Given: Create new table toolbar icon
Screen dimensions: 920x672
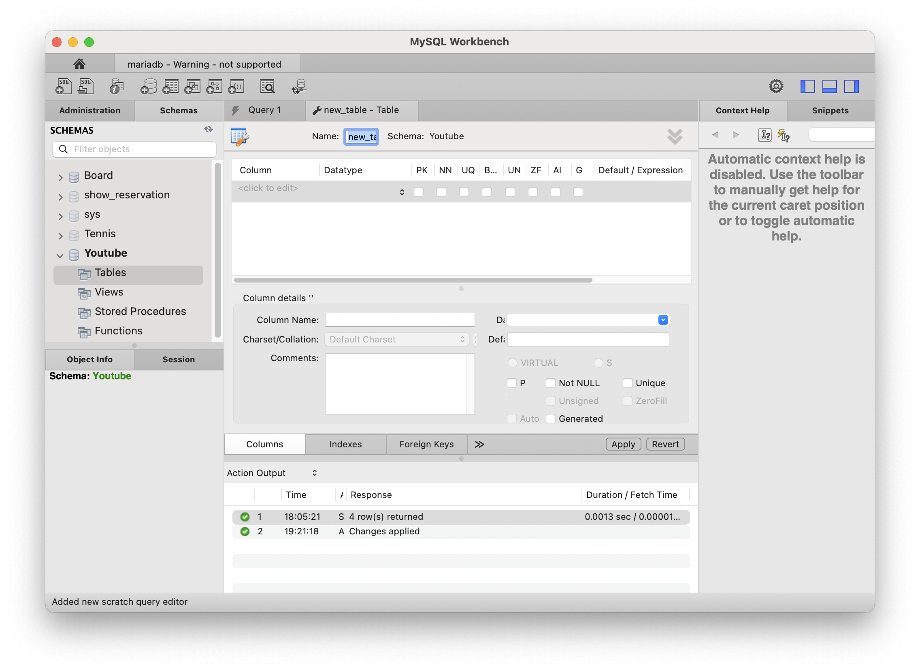Looking at the screenshot, I should (x=170, y=86).
